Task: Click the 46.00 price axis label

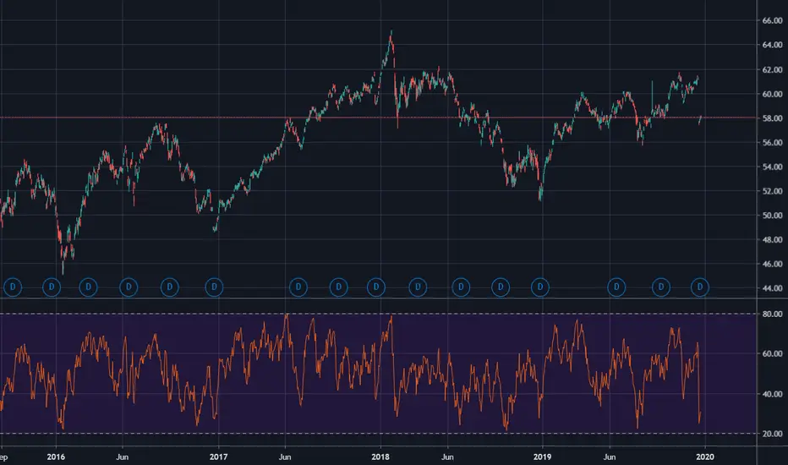Action: pos(772,264)
